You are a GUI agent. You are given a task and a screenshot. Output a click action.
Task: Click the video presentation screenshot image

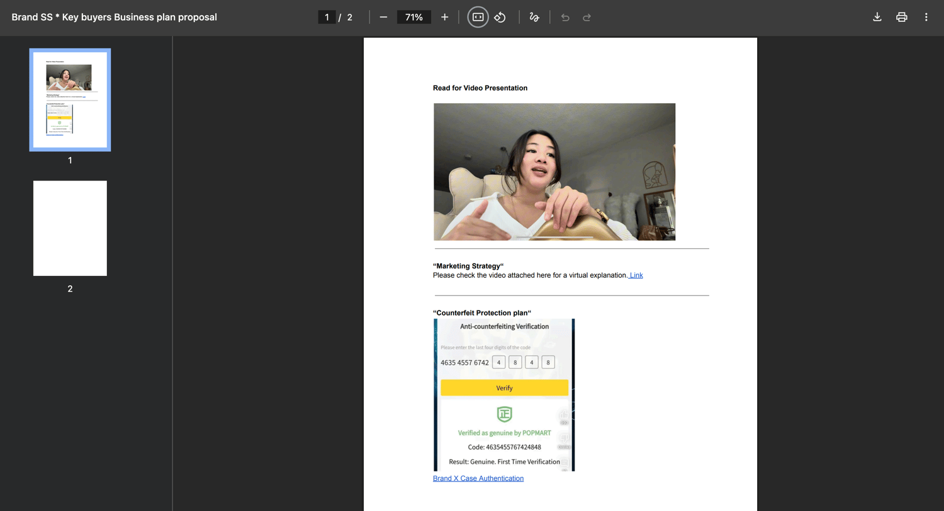(554, 172)
